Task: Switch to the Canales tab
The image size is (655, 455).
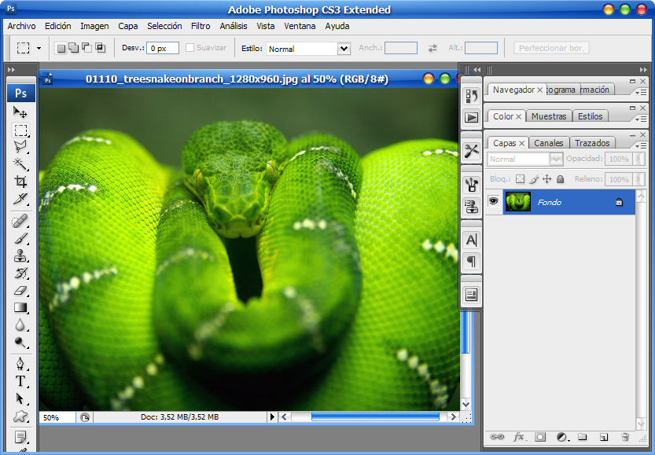Action: pos(548,143)
